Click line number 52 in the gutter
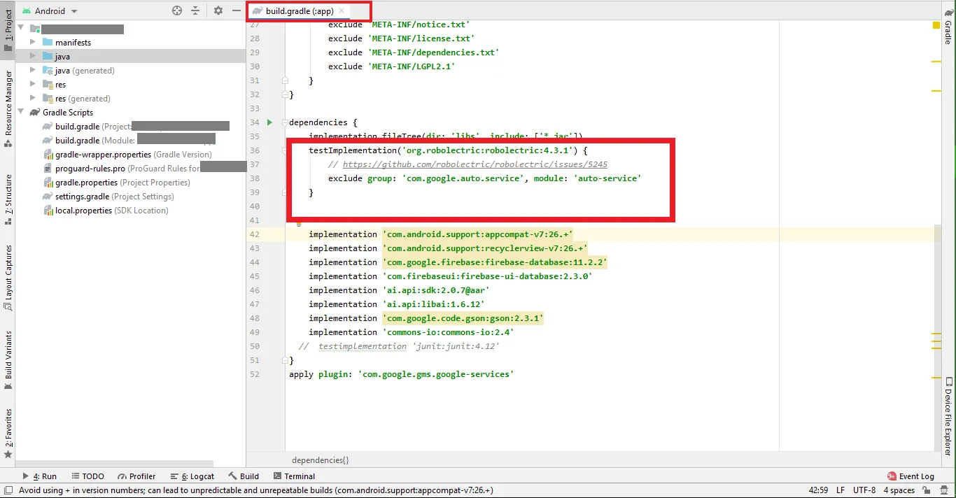The height and width of the screenshot is (498, 956). coord(254,374)
